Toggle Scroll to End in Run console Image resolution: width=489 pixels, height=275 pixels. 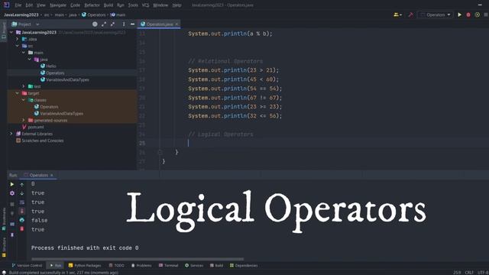pyautogui.click(x=22, y=211)
